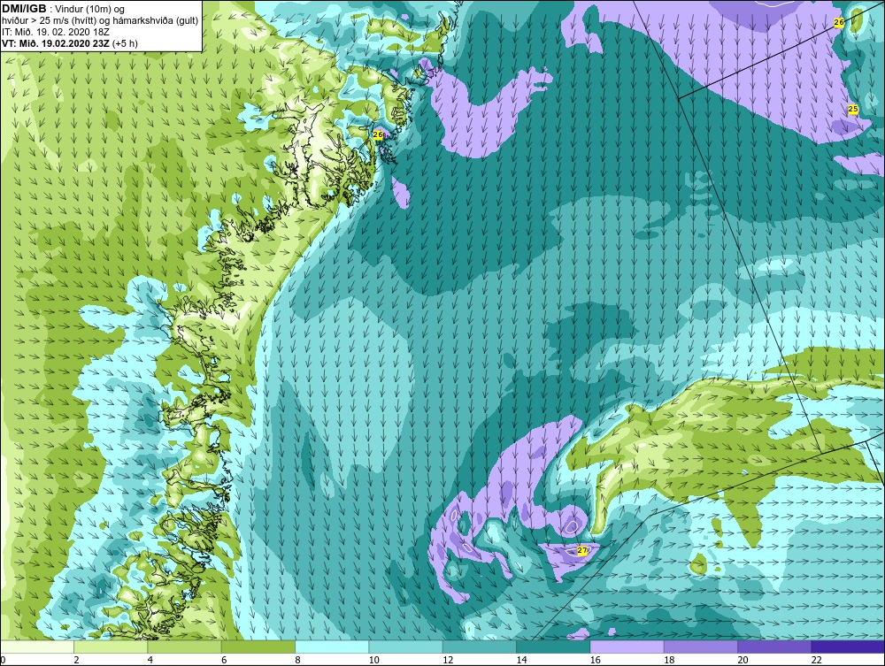
Task: Click the 2–4 m/s light green legend swatch
Action: (x=111, y=647)
